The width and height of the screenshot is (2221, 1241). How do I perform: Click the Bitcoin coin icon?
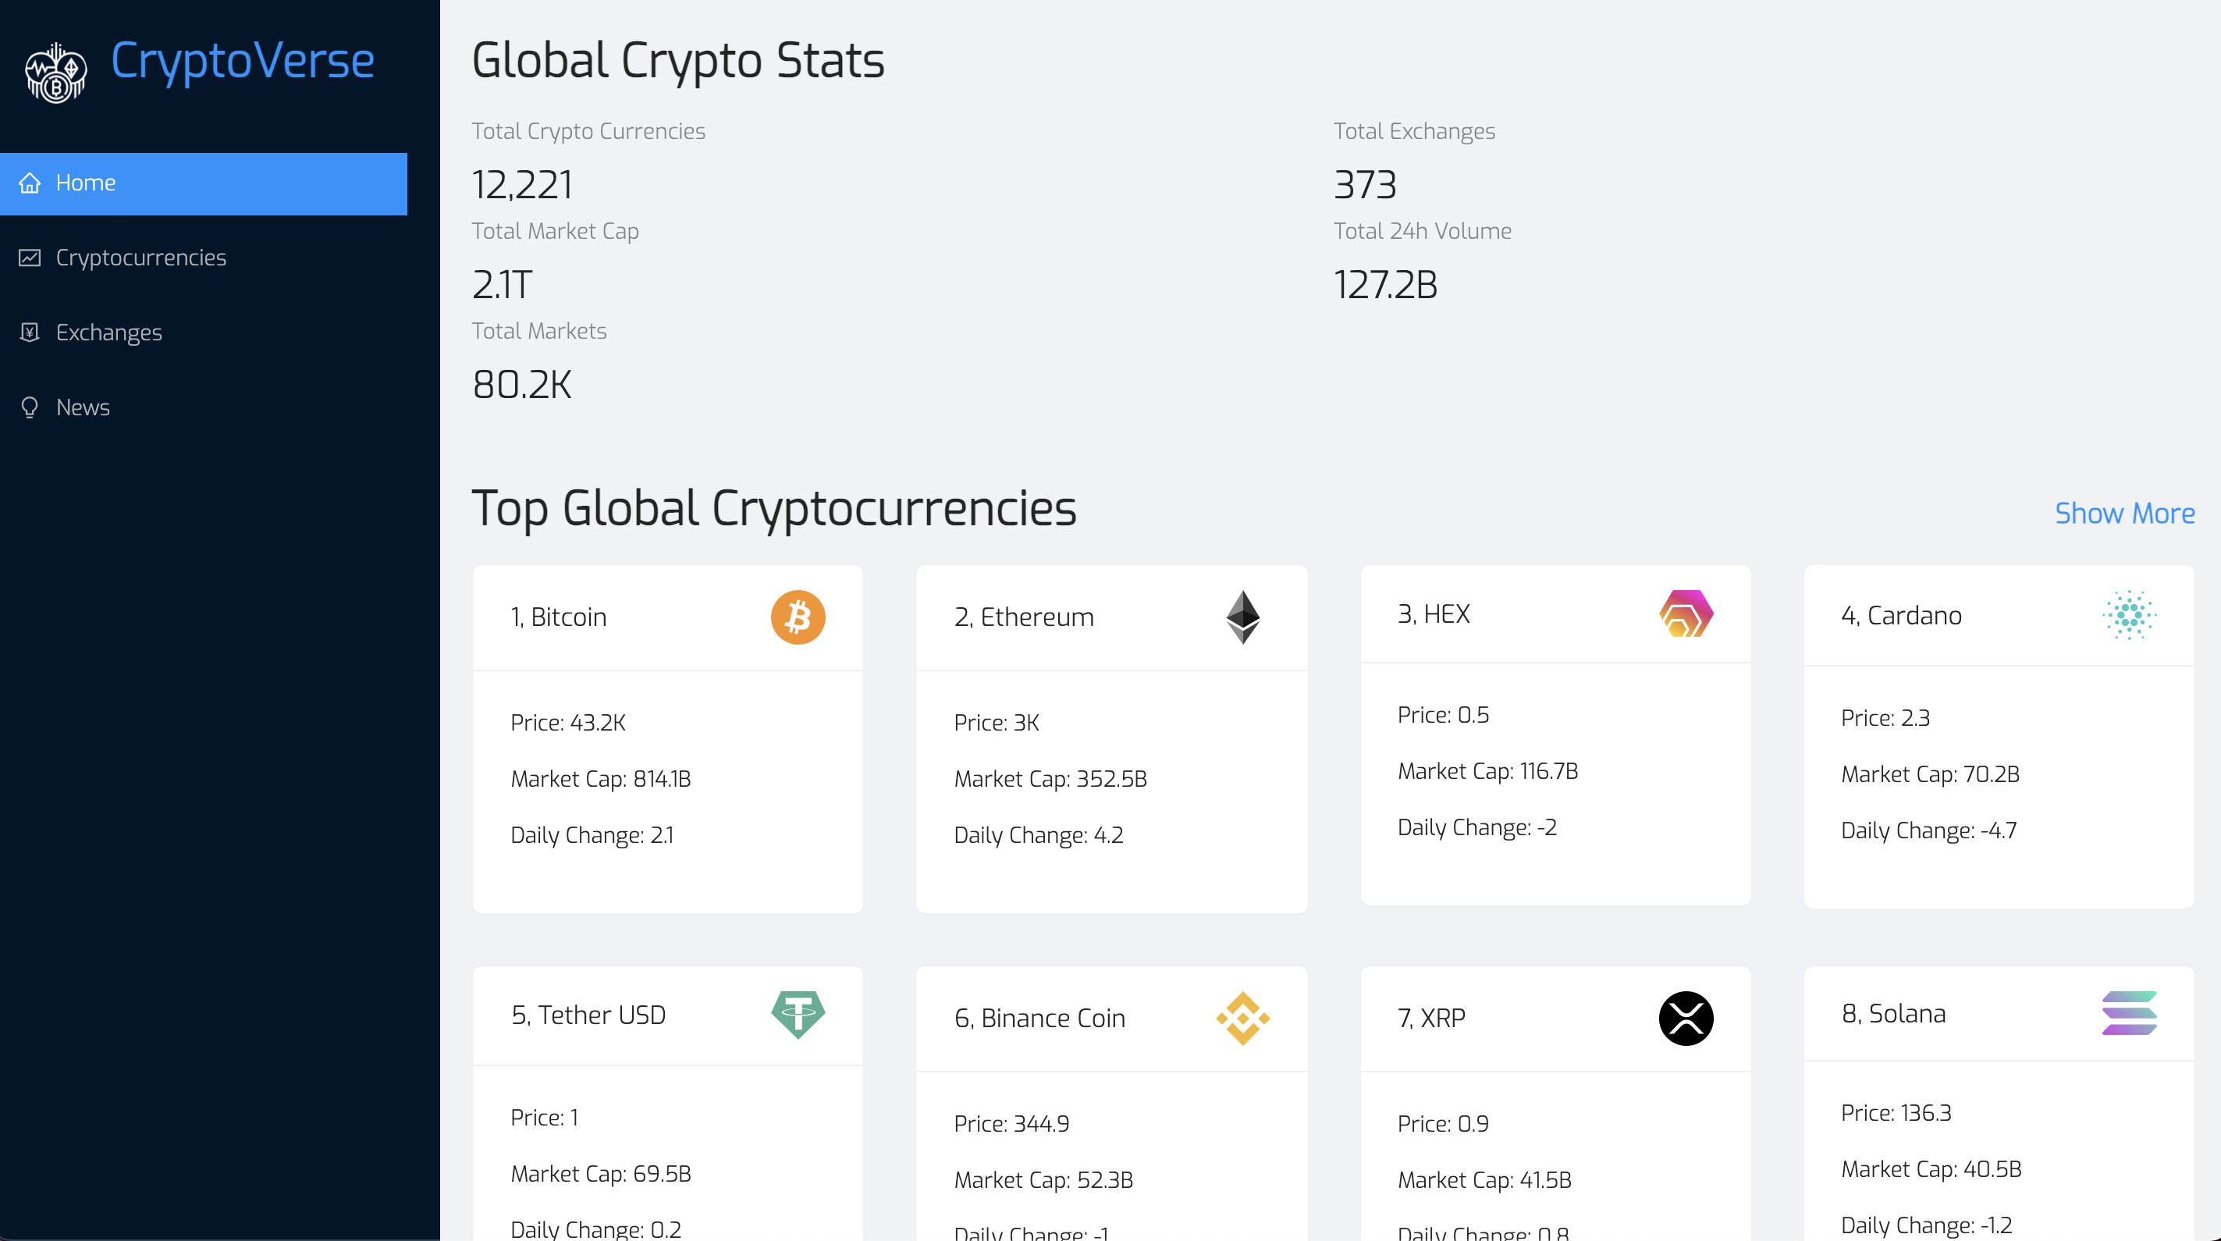pos(798,617)
